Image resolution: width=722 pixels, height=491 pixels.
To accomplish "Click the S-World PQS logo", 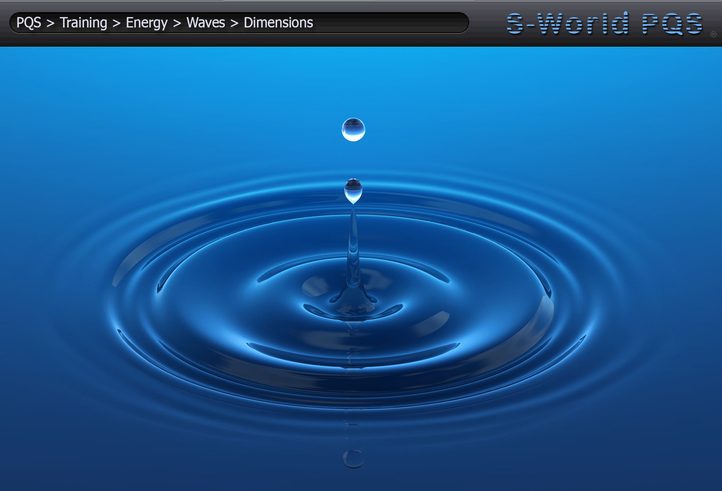I will point(604,23).
